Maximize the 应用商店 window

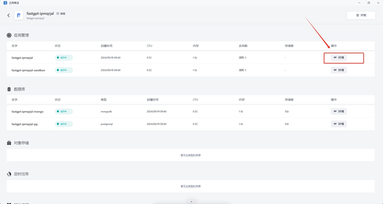[368, 3]
